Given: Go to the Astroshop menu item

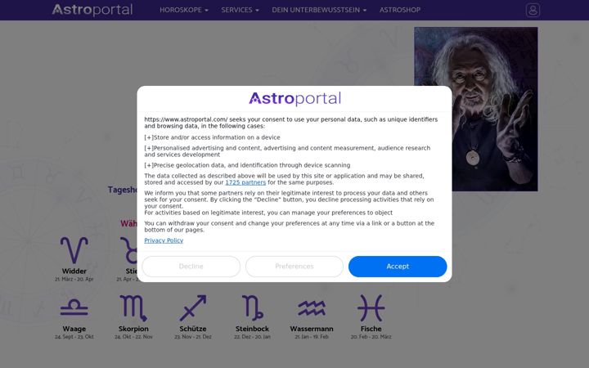Looking at the screenshot, I should pyautogui.click(x=400, y=10).
